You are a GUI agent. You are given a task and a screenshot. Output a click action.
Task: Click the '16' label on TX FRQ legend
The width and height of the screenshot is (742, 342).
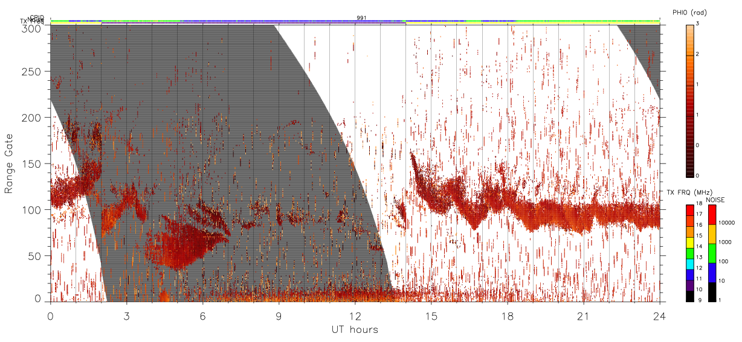click(699, 225)
